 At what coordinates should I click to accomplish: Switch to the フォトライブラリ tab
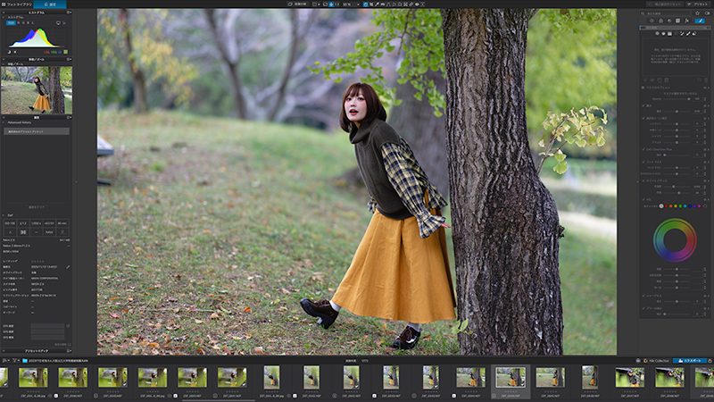[x=19, y=4]
